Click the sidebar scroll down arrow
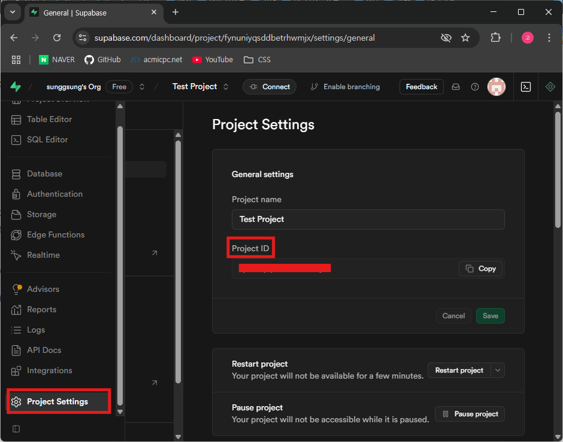 [120, 412]
